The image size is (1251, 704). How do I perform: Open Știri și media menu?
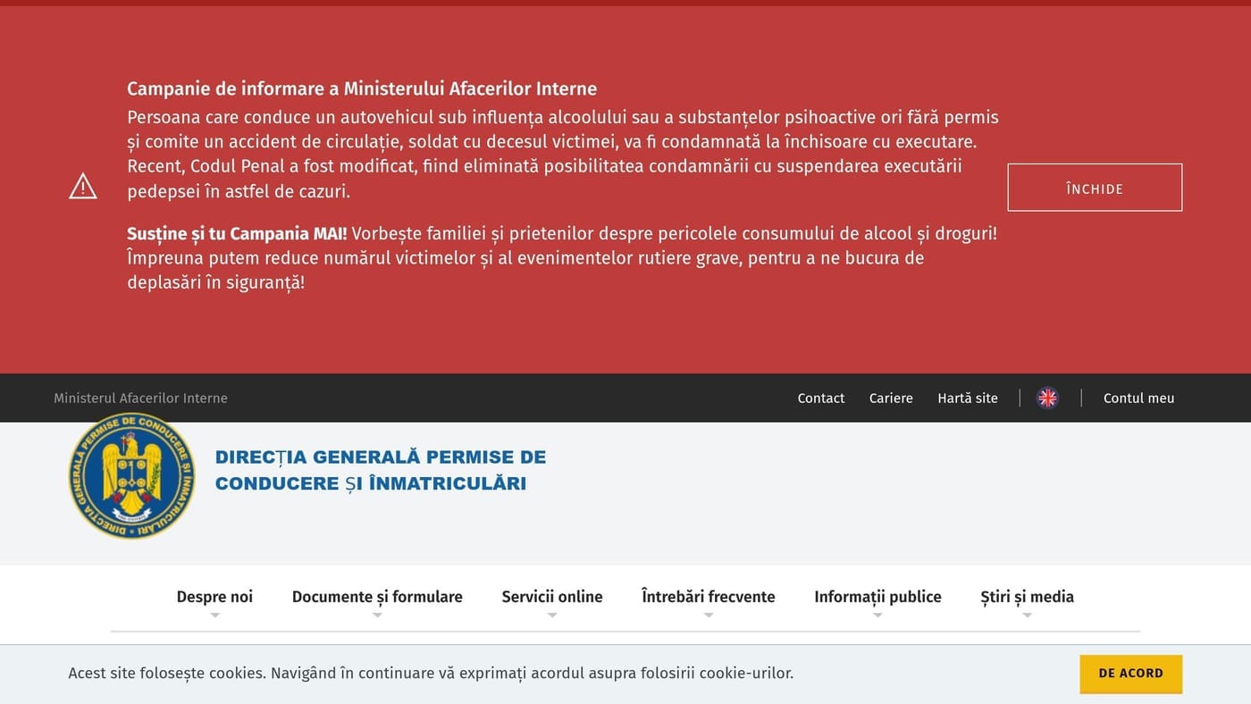[x=1027, y=597]
